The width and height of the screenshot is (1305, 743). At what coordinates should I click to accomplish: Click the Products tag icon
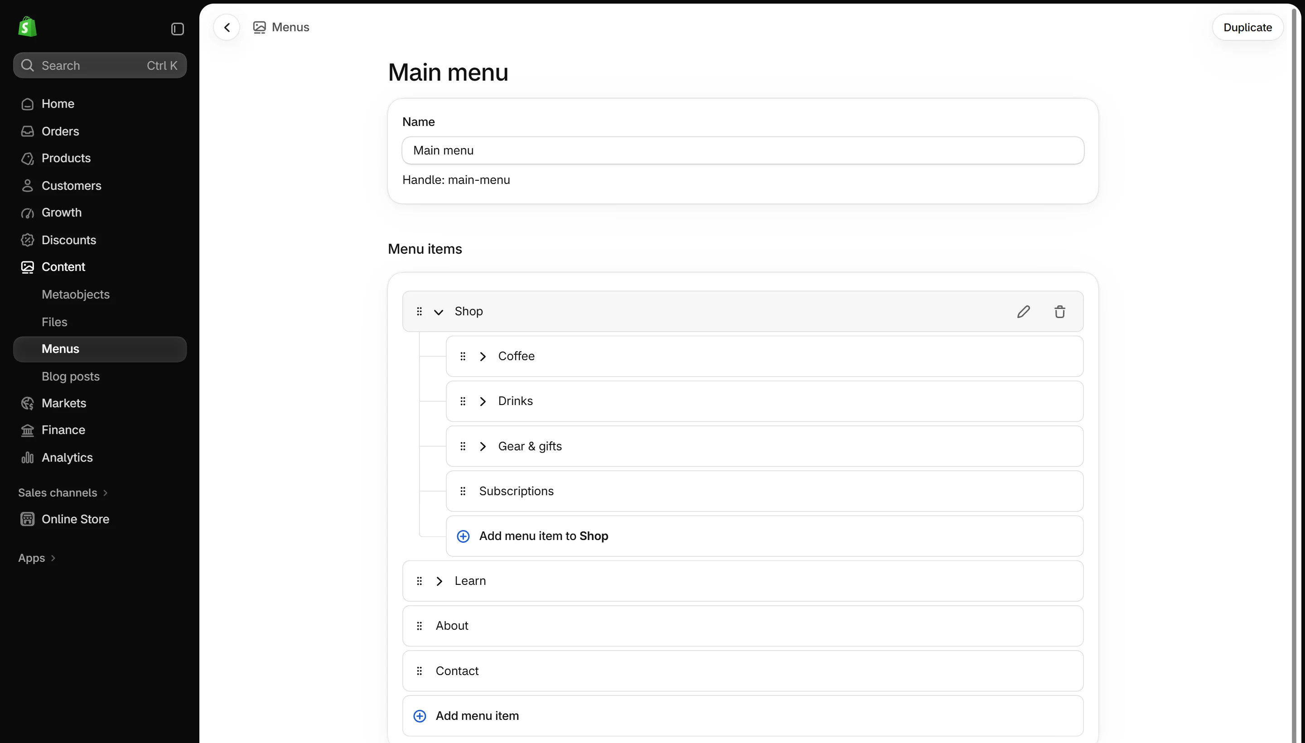point(28,158)
